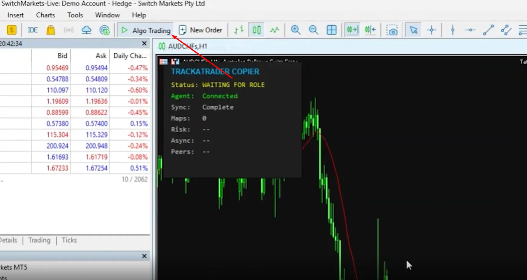
Task: Select the AUDCHFs,H1 chart tab
Action: [183, 46]
